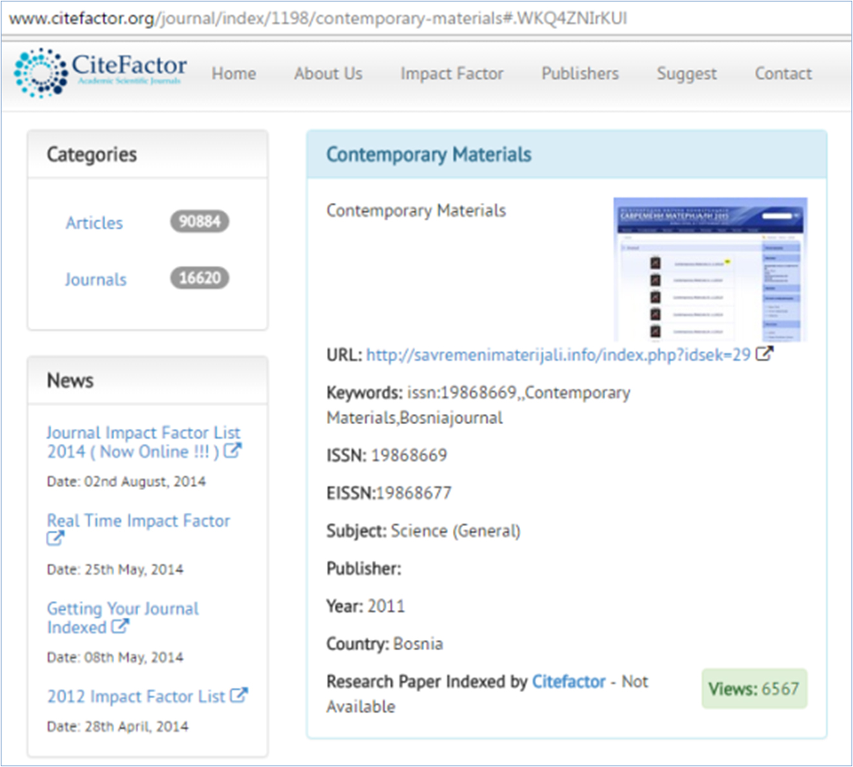Open Impact Factor in navigation bar

click(x=452, y=74)
